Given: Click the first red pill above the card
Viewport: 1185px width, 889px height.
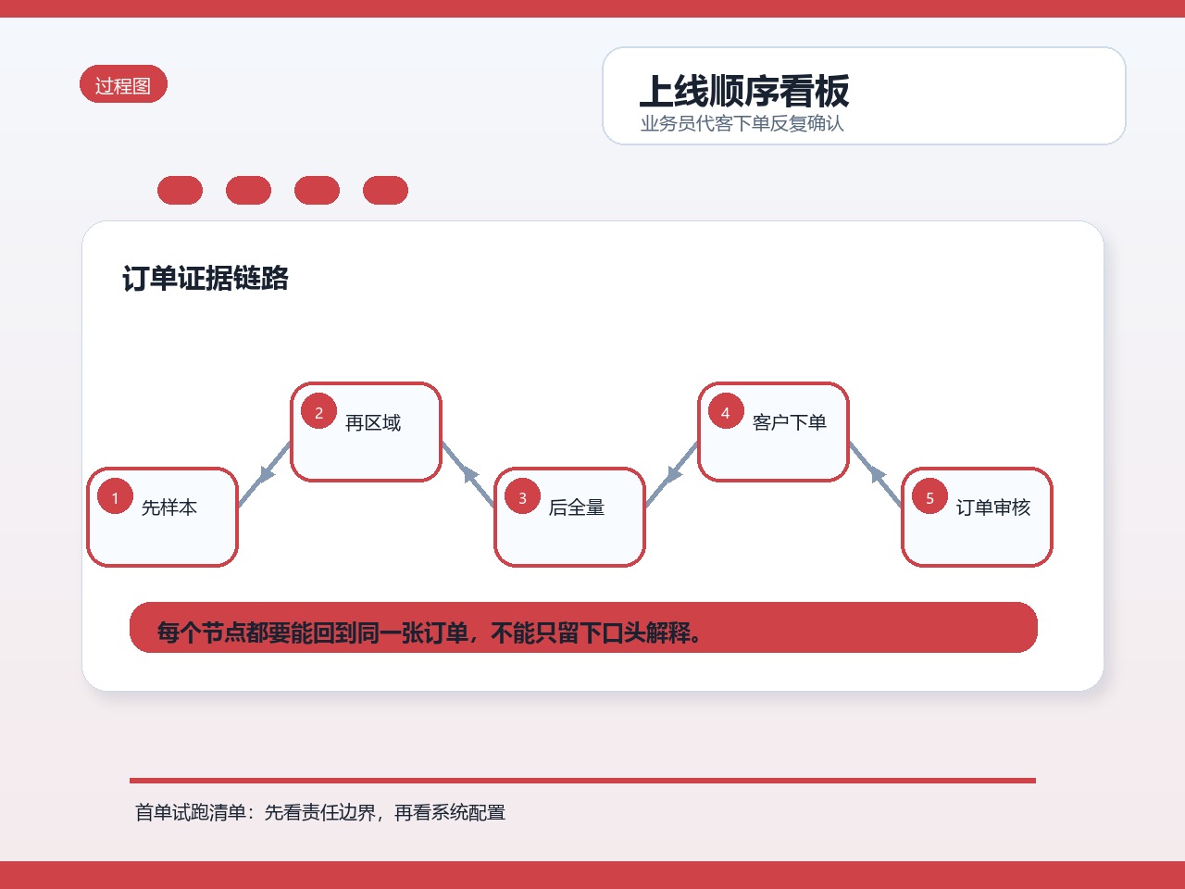Looking at the screenshot, I should pyautogui.click(x=180, y=190).
